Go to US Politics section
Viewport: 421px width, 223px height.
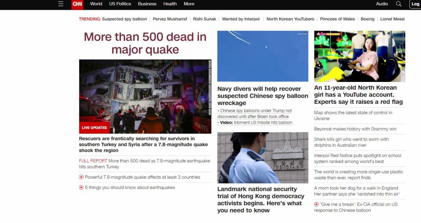click(120, 4)
